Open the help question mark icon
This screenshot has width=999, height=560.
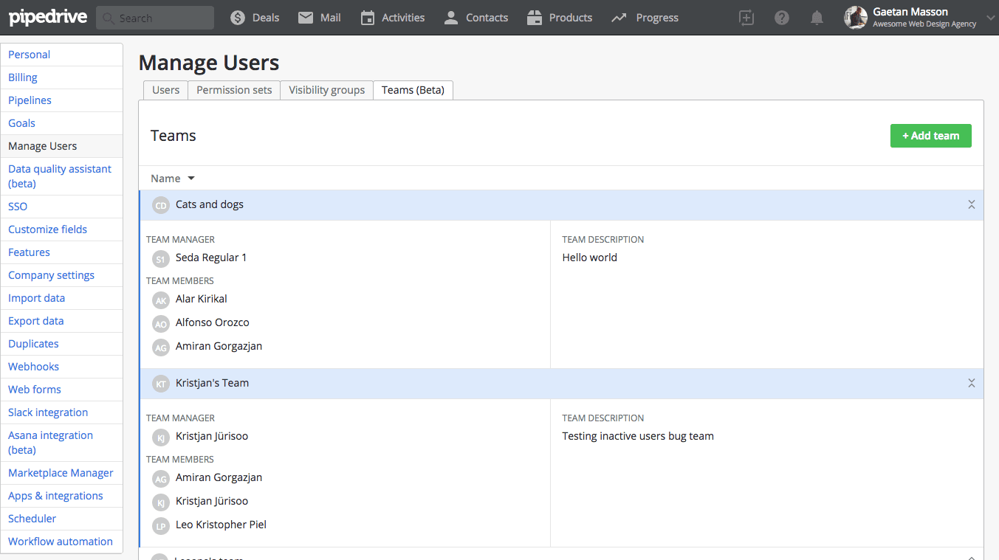(781, 18)
